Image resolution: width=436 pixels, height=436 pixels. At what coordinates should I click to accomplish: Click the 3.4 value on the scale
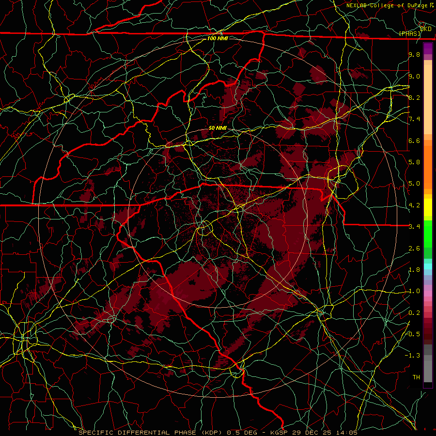[x=414, y=227]
